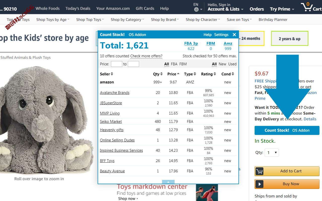Click the Count Stock! OS Addon button
This screenshot has width=322, height=201.
(x=287, y=130)
